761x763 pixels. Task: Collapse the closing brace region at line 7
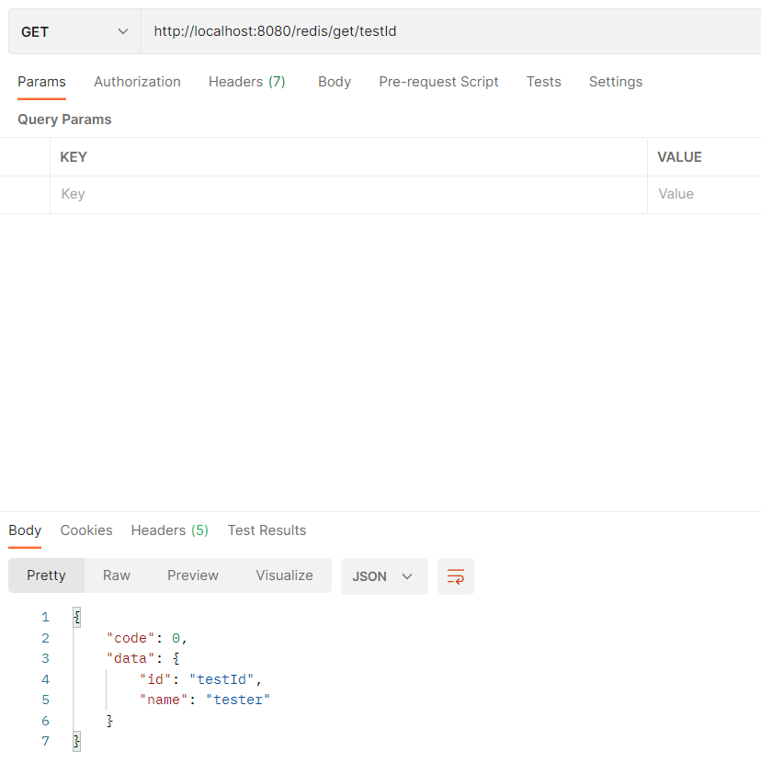tap(75, 741)
